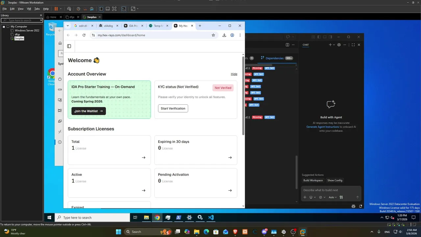Open VMware Workstation host taskbar icon
421x237 pixels.
tap(303, 232)
